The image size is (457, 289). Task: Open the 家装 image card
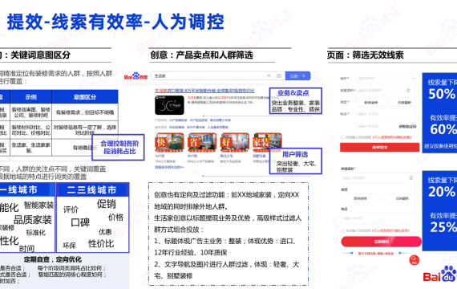tap(267, 142)
